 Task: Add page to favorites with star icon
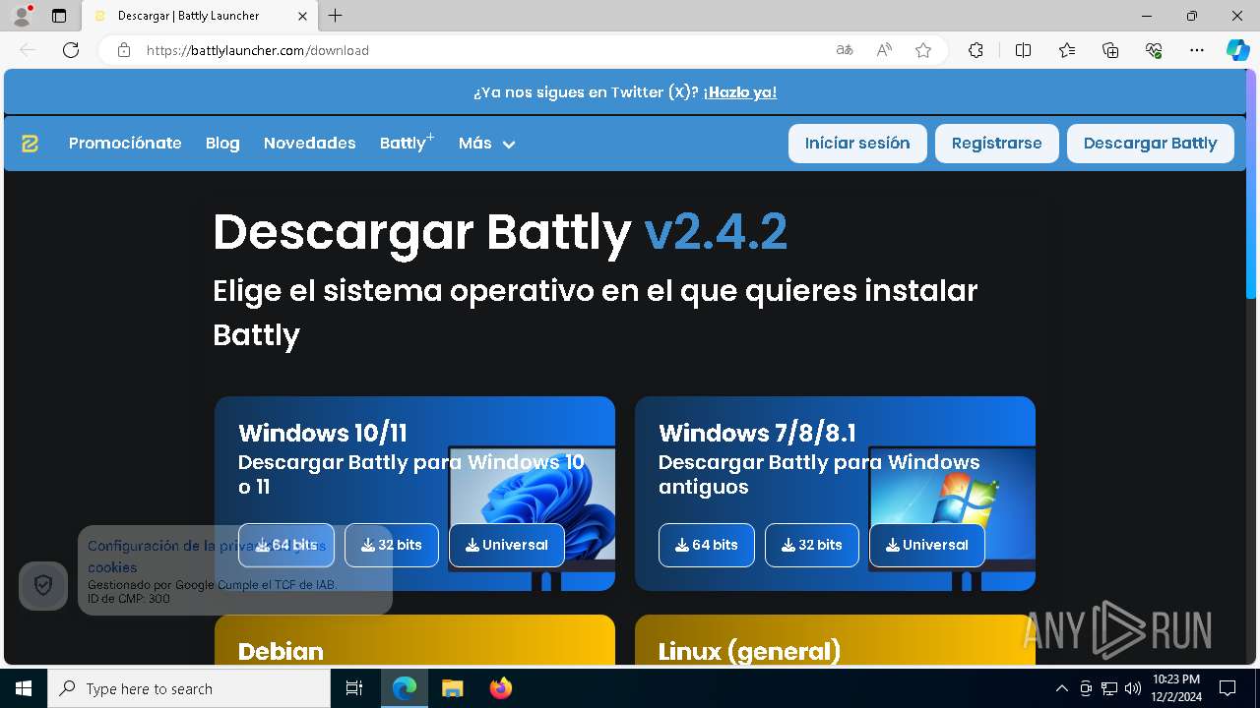923,50
